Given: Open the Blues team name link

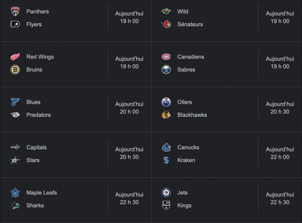Looking at the screenshot, I should click(33, 102).
